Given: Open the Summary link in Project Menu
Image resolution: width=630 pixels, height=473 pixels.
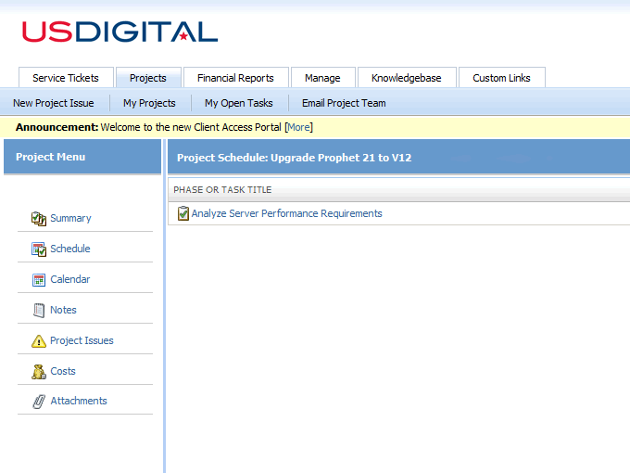Looking at the screenshot, I should click(x=70, y=218).
